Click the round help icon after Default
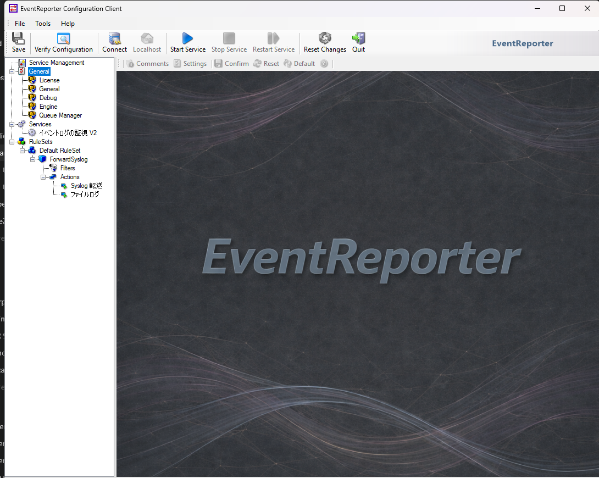 point(324,63)
